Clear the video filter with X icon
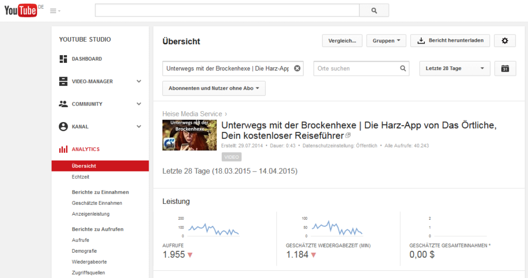Image resolution: width=528 pixels, height=278 pixels. [x=297, y=68]
